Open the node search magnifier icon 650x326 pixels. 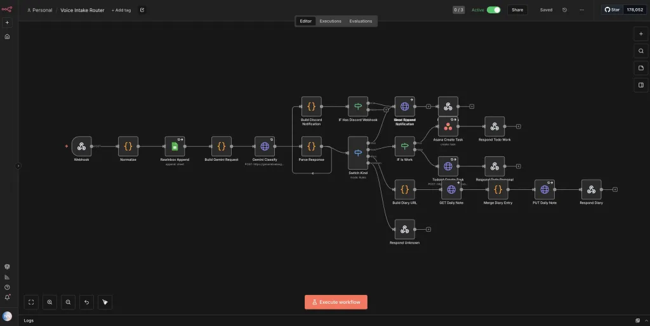tap(640, 51)
